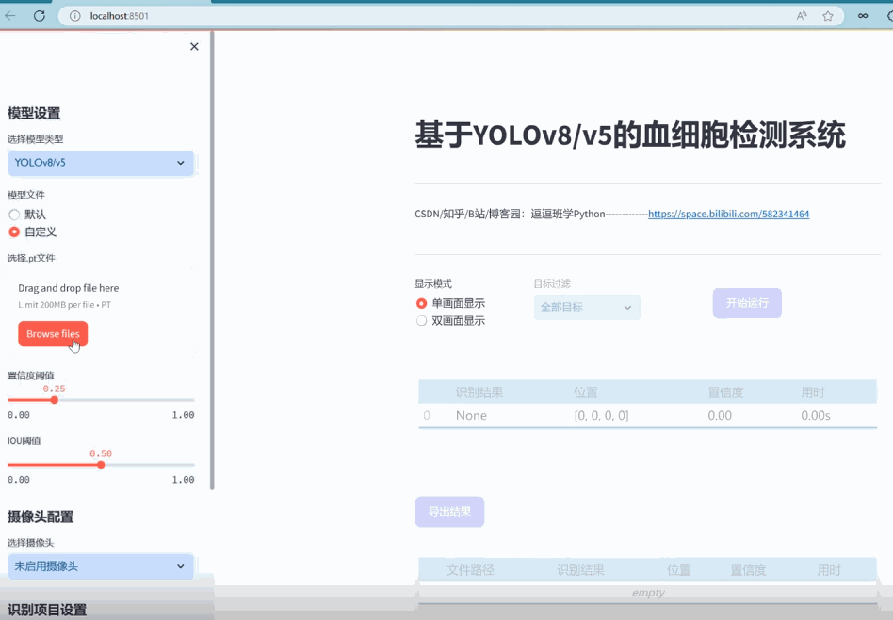Click the Browse files button
The height and width of the screenshot is (620, 893).
(x=53, y=334)
